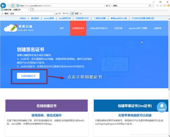Click the 在线创建证书 card header
Viewport: 170px width, 137px height.
click(x=47, y=105)
